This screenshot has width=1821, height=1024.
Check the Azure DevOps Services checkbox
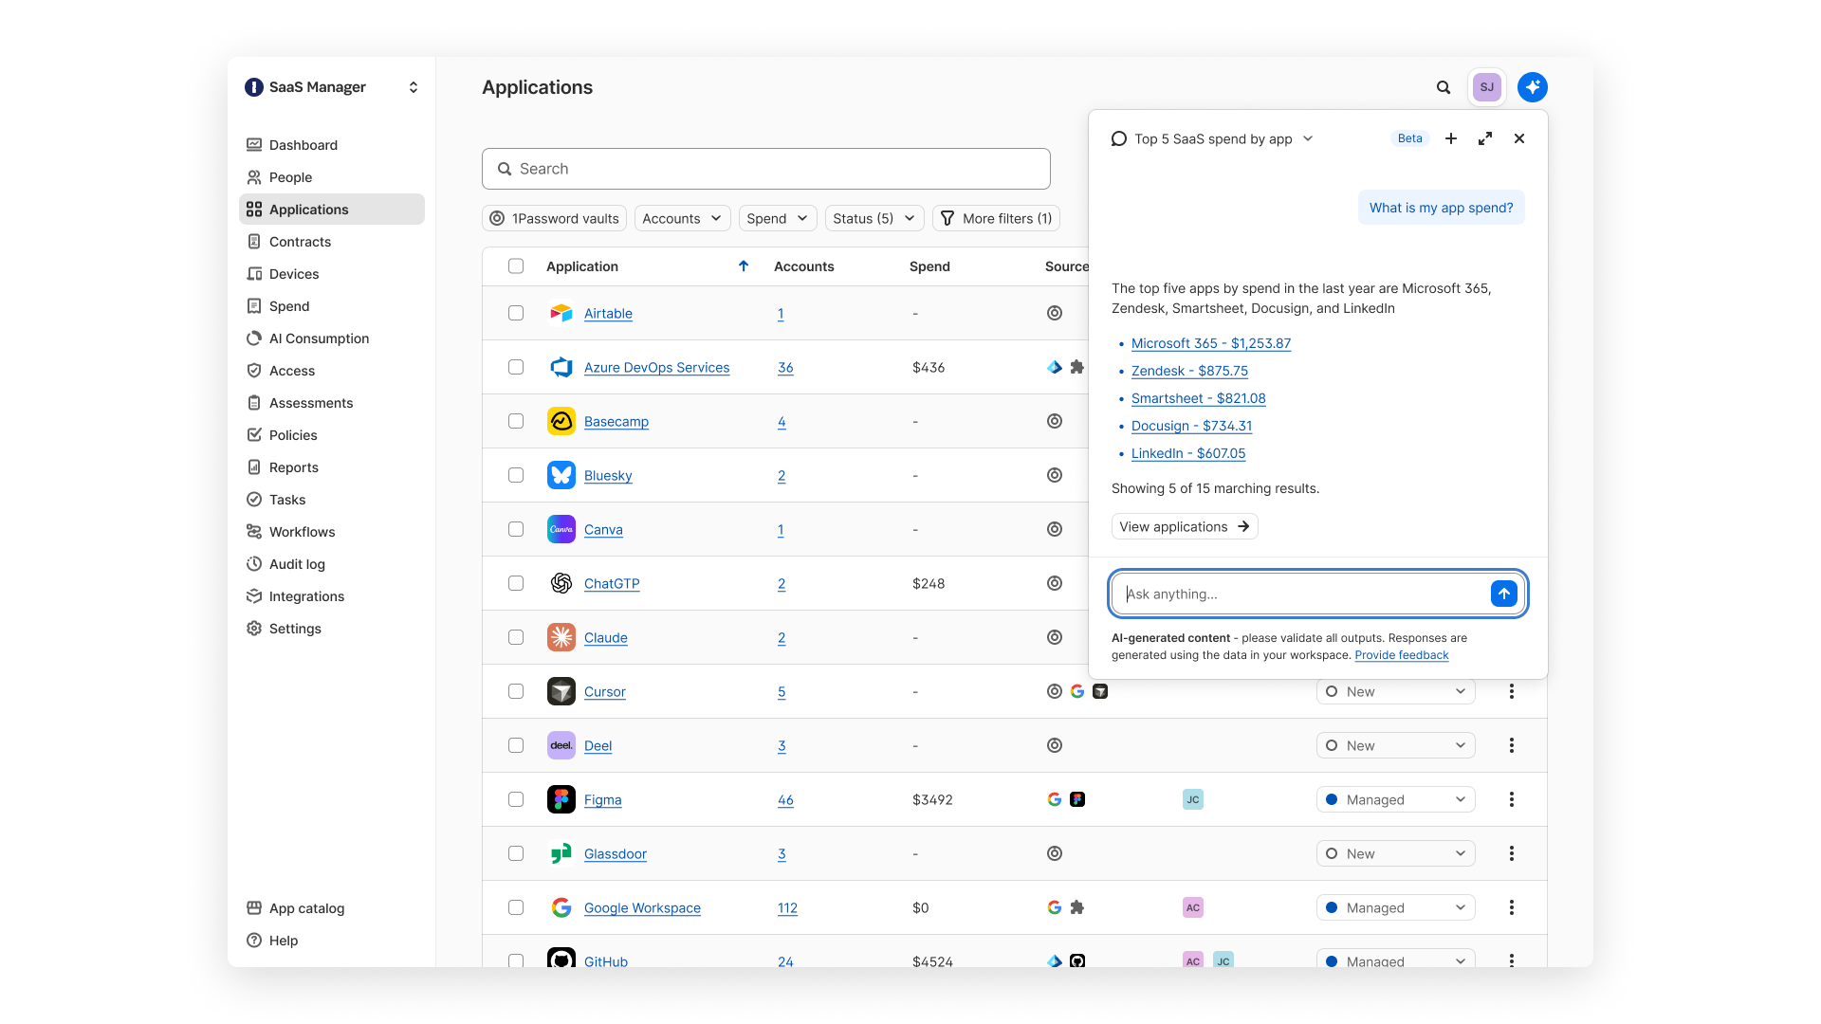click(516, 367)
